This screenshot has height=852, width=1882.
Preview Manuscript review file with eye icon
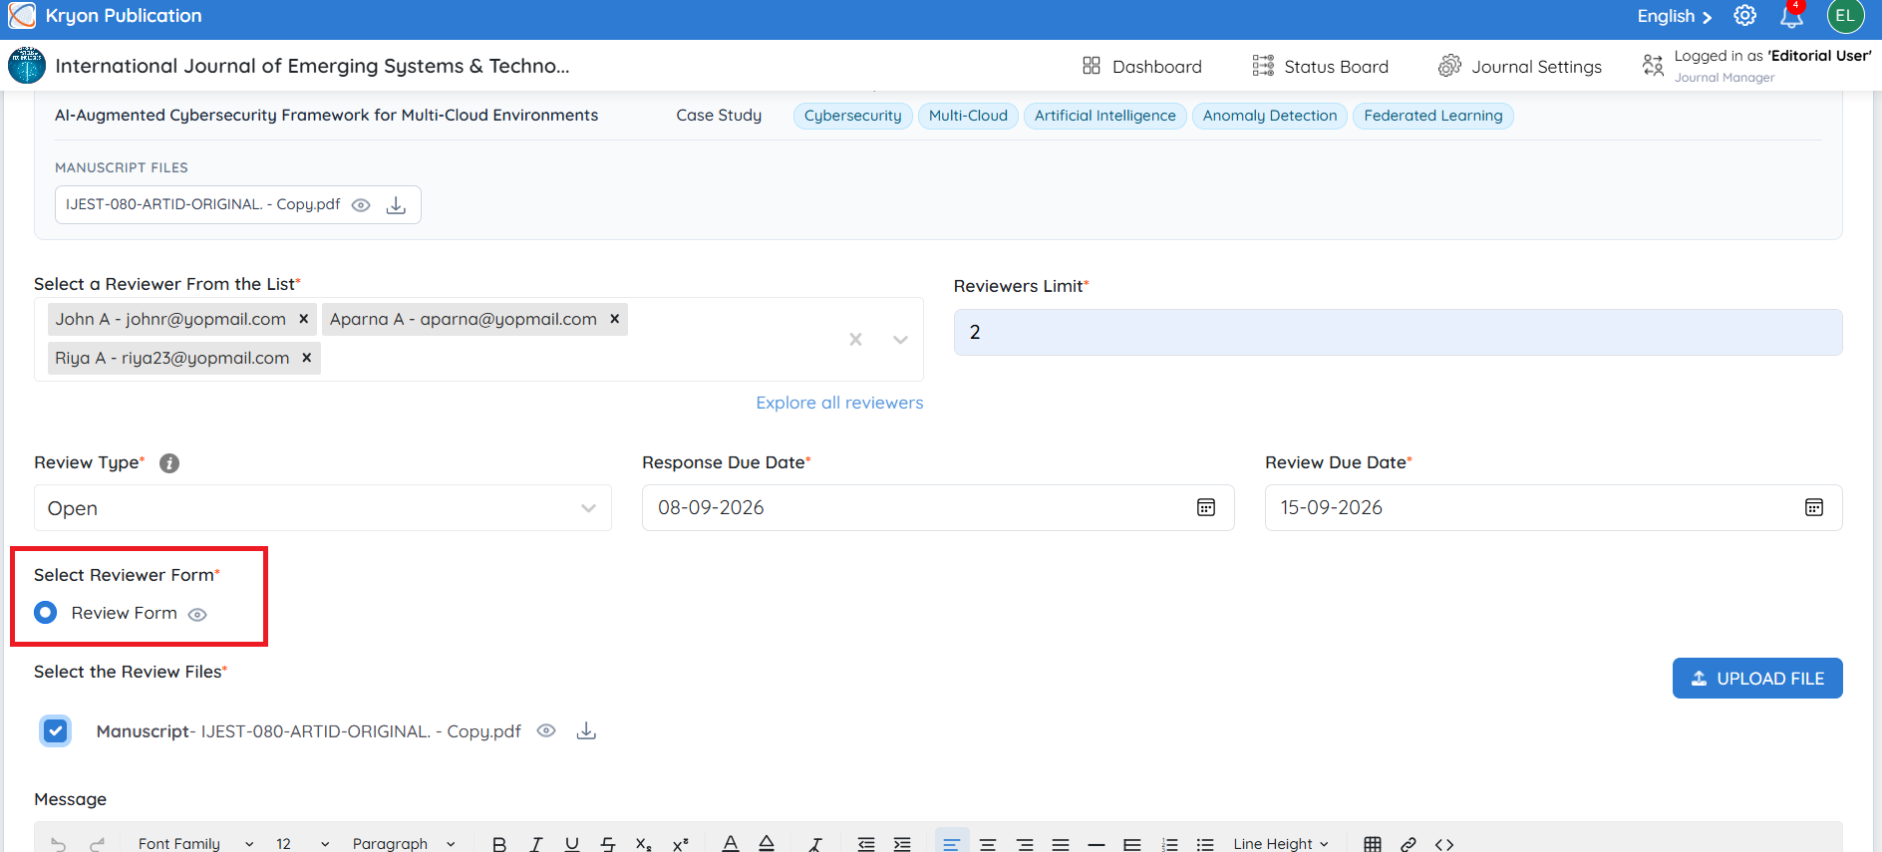pos(546,730)
